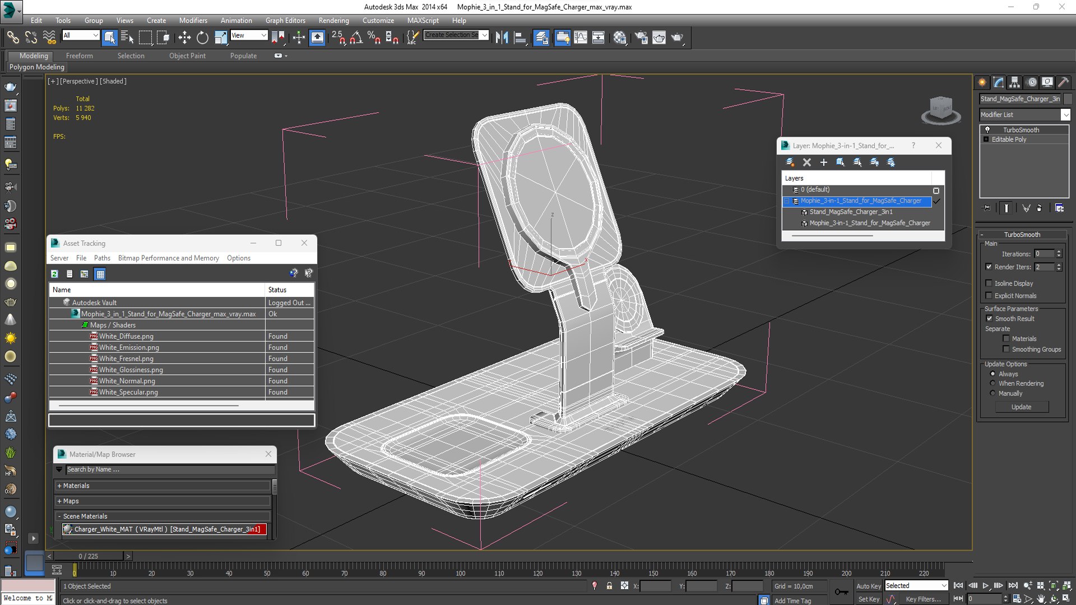This screenshot has width=1076, height=605.
Task: Switch to Freeform ribbon tab
Action: click(x=79, y=55)
